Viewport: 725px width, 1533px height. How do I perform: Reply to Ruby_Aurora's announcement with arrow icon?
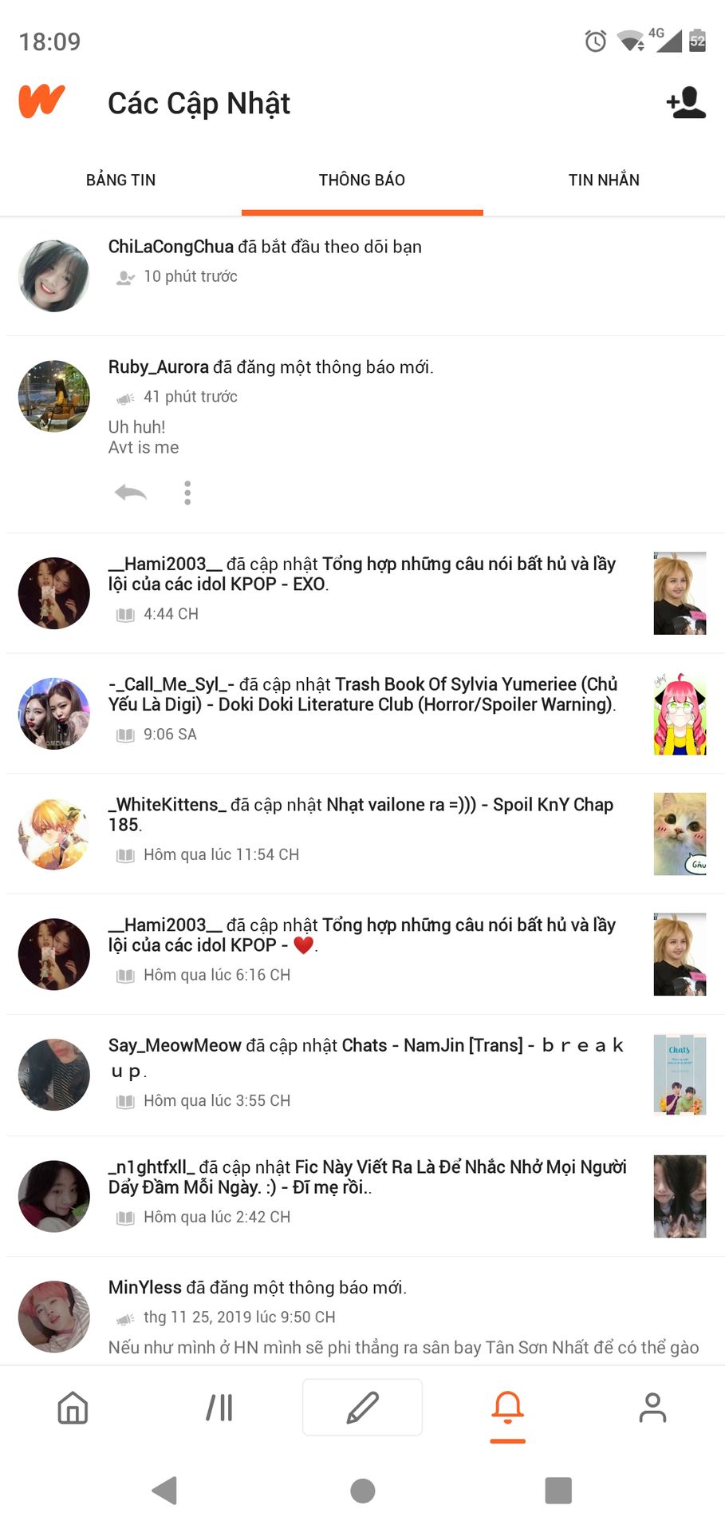[x=130, y=493]
